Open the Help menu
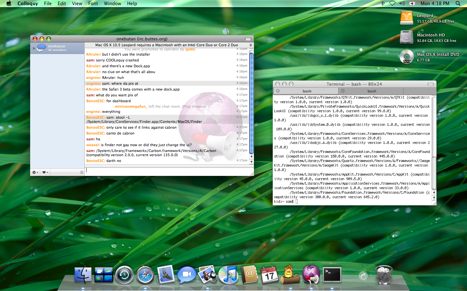467x291 pixels. coord(132,4)
